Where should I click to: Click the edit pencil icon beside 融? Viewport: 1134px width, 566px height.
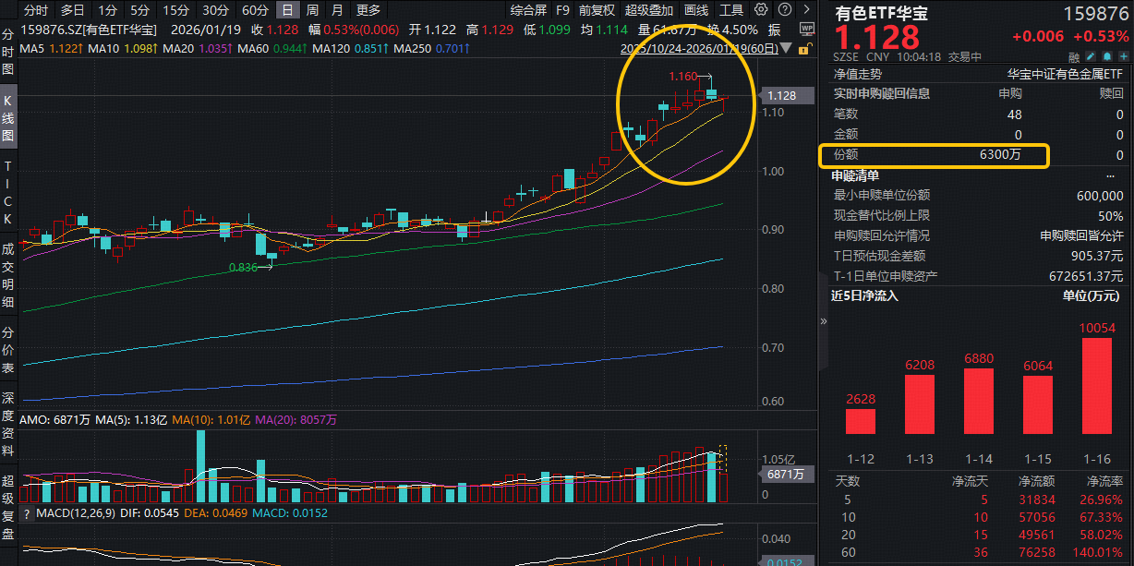point(1090,56)
